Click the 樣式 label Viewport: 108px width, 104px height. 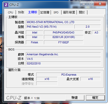coord(31,75)
